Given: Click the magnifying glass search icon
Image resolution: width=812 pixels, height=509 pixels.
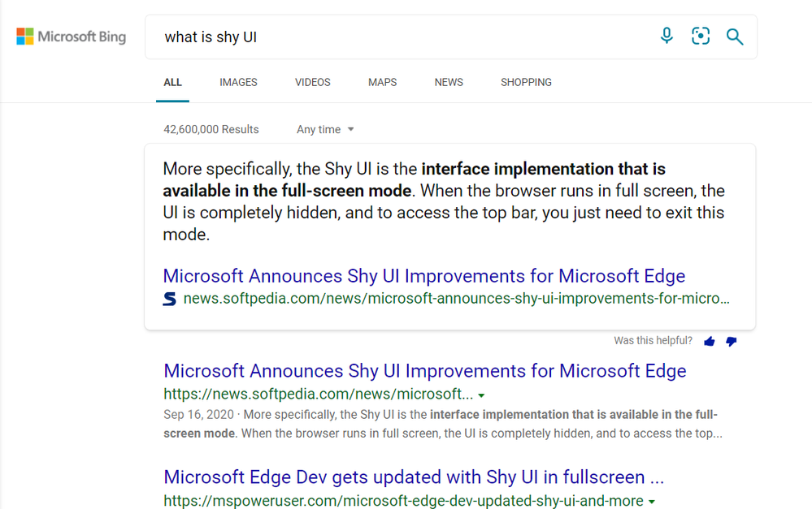Looking at the screenshot, I should (x=735, y=37).
